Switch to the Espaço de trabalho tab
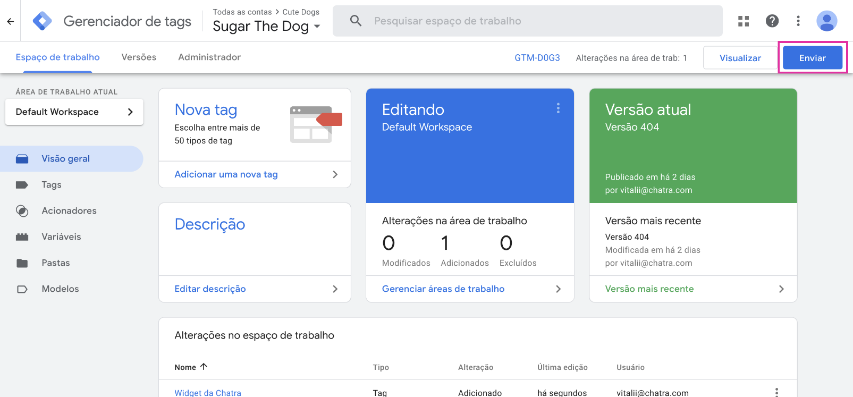Screen dimensions: 853x397 point(58,57)
